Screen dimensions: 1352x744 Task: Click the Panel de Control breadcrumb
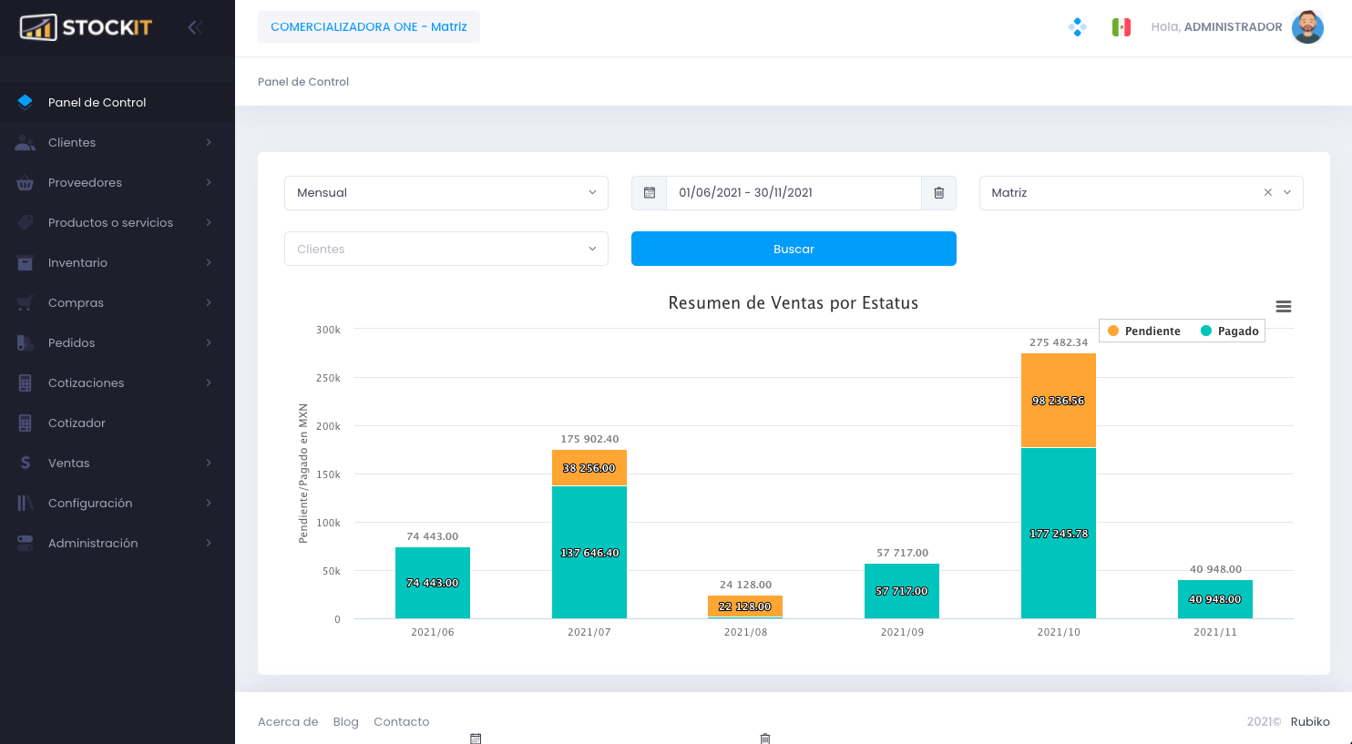coord(303,82)
